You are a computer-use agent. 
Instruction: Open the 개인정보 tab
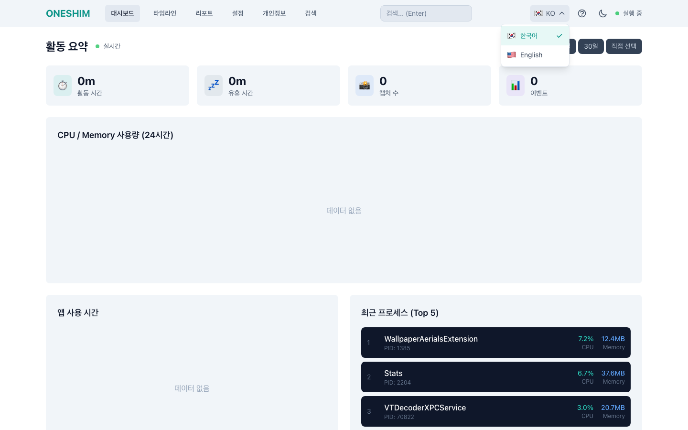274,13
